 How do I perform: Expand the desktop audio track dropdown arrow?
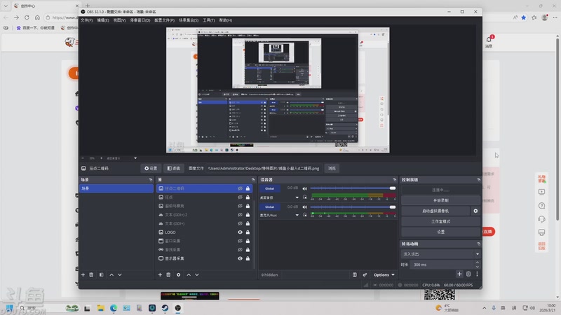click(297, 197)
